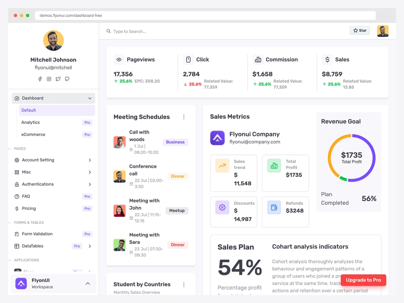Click the FlyonUI Workspace logo icon
The height and width of the screenshot is (303, 404).
tap(21, 283)
